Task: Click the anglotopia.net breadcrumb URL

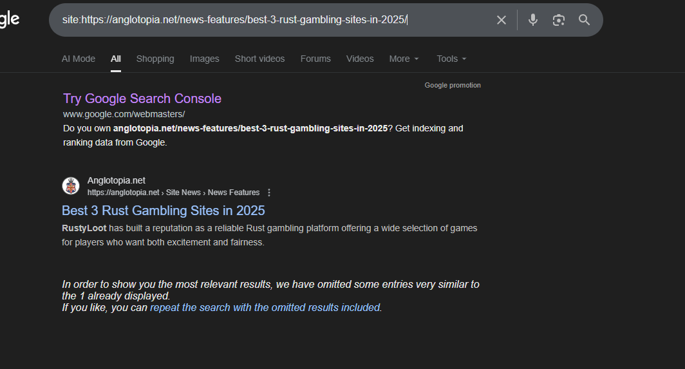Action: [x=173, y=193]
